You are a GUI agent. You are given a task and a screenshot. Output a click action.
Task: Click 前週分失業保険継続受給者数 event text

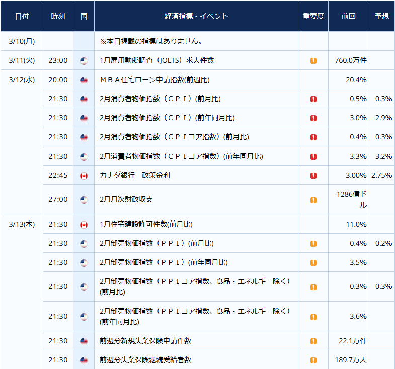tap(145, 360)
